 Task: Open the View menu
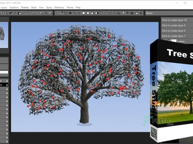41,8
